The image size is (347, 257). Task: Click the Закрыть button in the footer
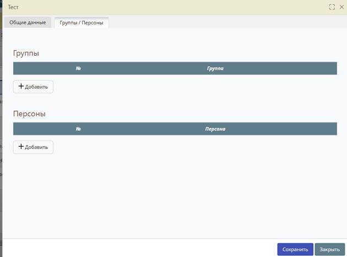(329, 249)
